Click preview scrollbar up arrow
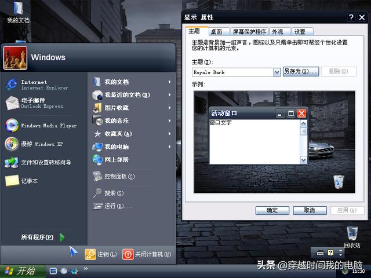 coord(303,123)
